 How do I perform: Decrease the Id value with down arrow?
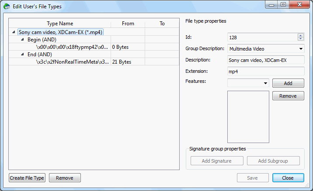(301, 39)
